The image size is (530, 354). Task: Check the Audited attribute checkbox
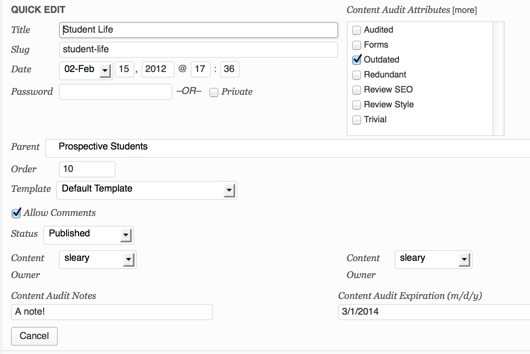(357, 30)
